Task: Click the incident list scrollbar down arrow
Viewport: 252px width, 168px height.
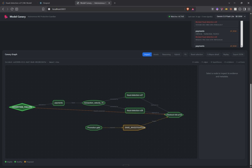Action: click(x=242, y=46)
